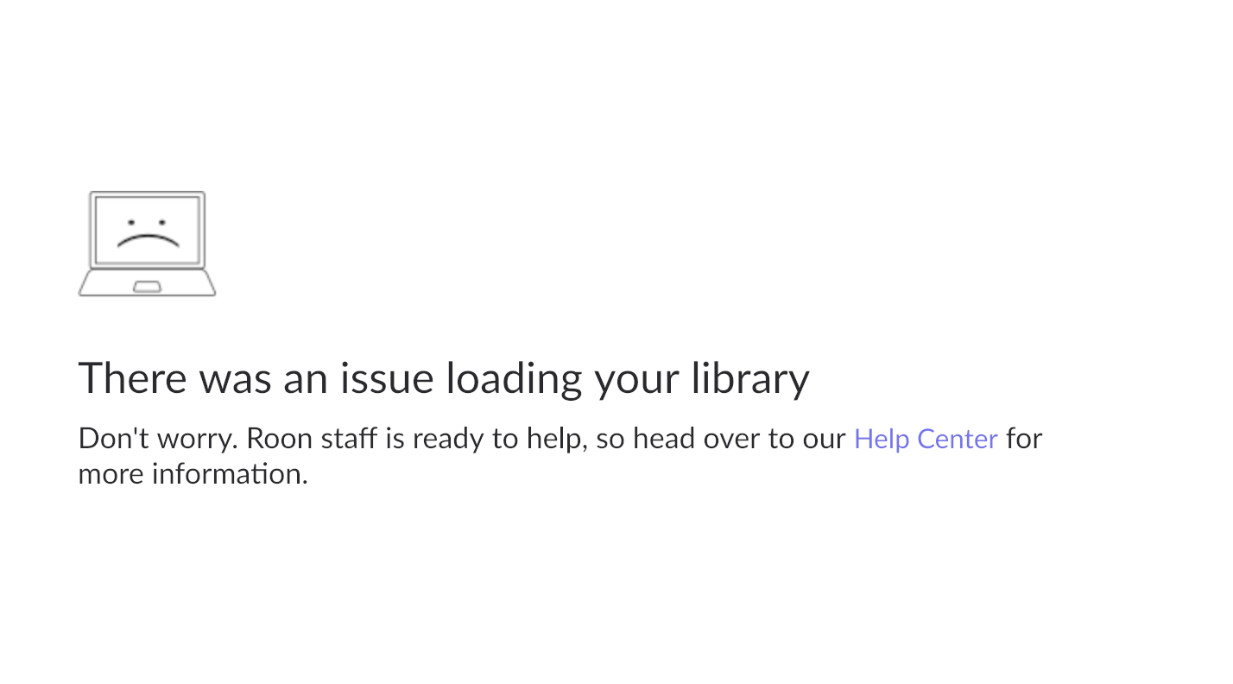Click the frowning mouth on laptop screen
Screen dimensions: 1233x684
[148, 241]
